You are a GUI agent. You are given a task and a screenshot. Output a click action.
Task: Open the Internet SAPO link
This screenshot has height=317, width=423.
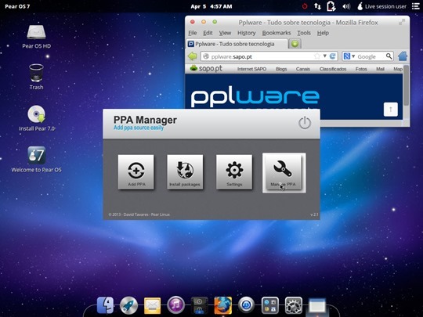[251, 69]
